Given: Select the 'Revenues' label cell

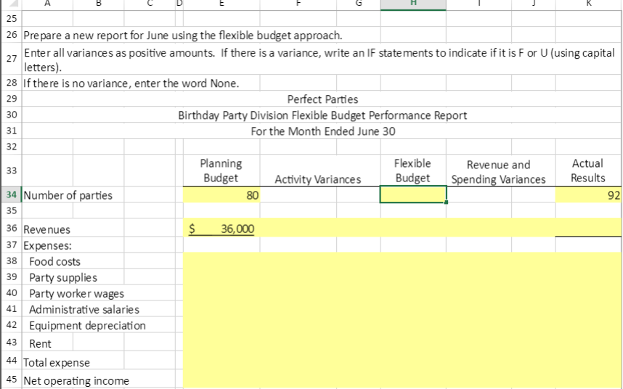Looking at the screenshot, I should pyautogui.click(x=46, y=229).
